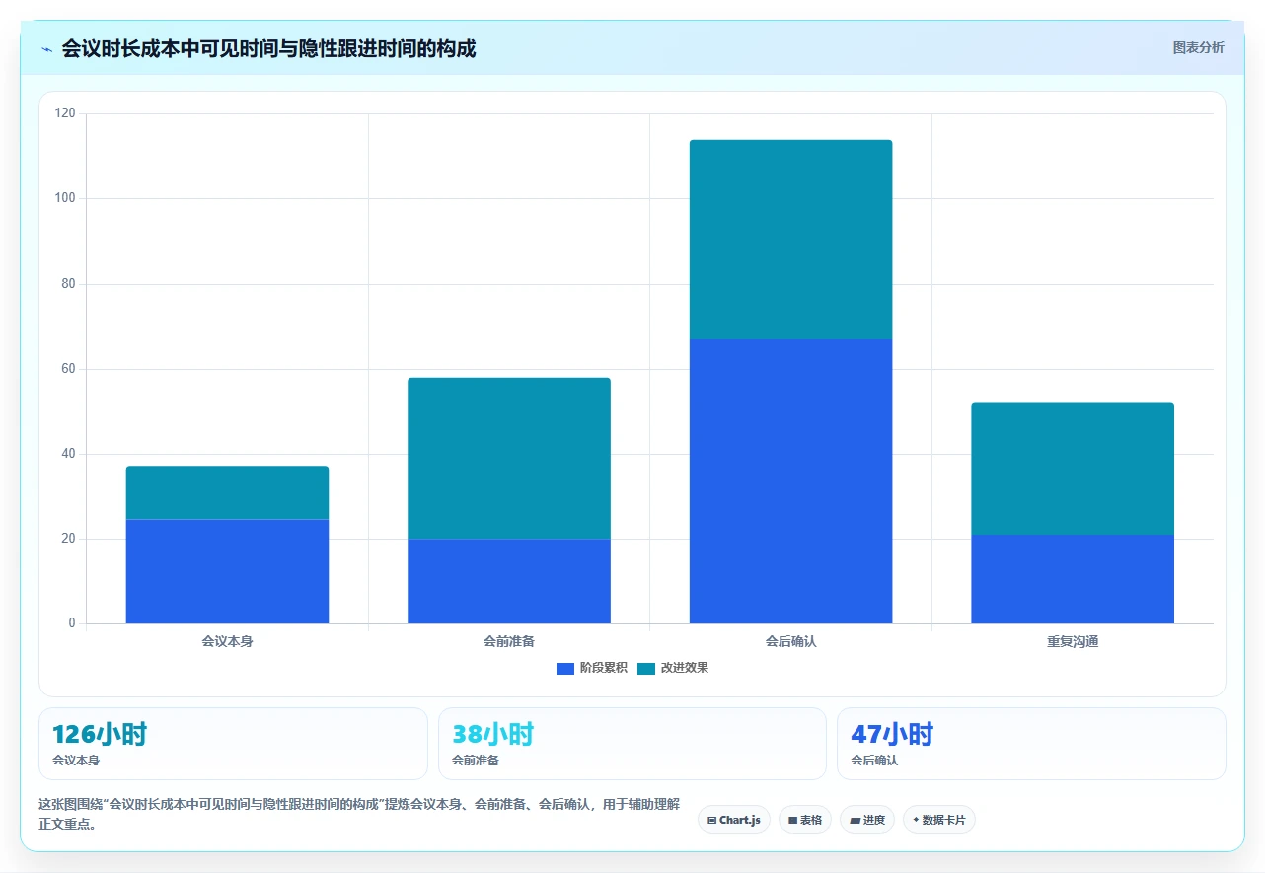Viewport: 1265px width, 873px height.
Task: Click the 会前准备 x-axis label
Action: [509, 641]
